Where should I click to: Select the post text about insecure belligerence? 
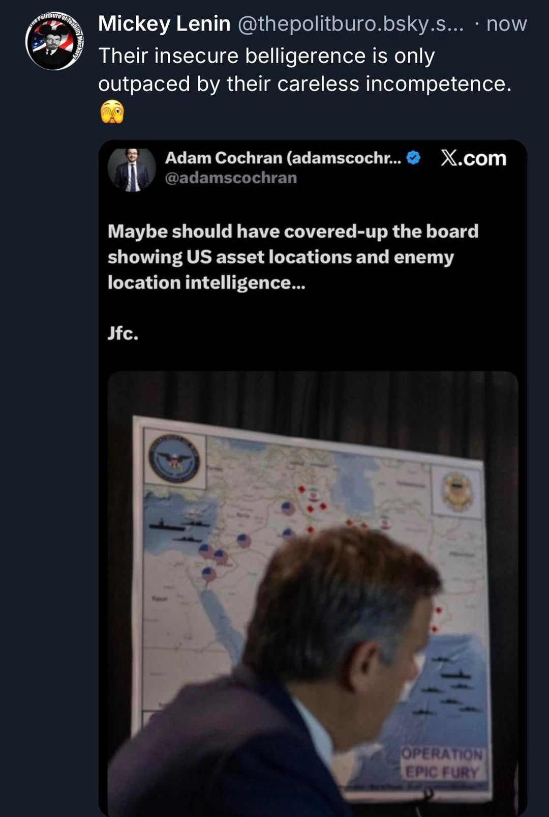coord(305,70)
